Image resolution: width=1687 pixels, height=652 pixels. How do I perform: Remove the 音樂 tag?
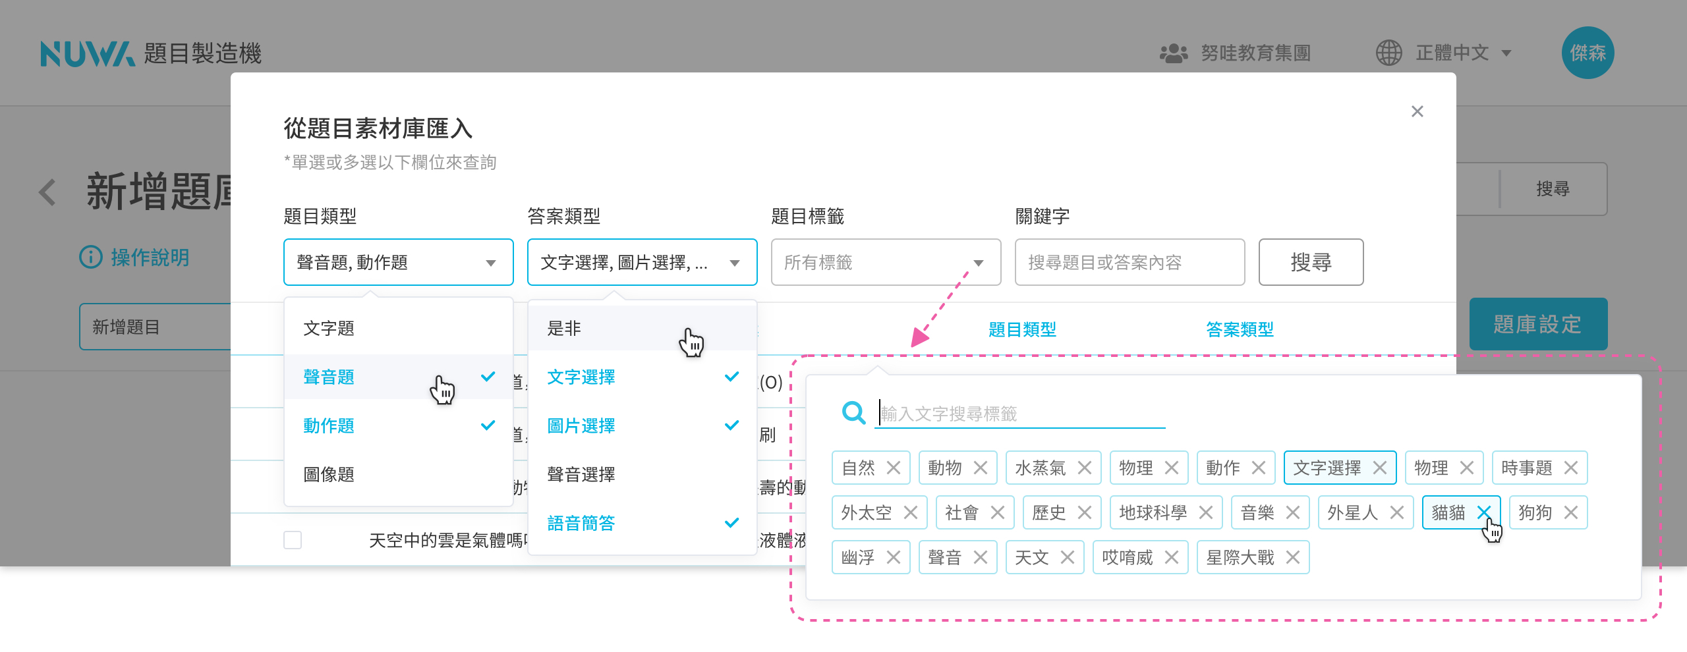click(x=1293, y=512)
